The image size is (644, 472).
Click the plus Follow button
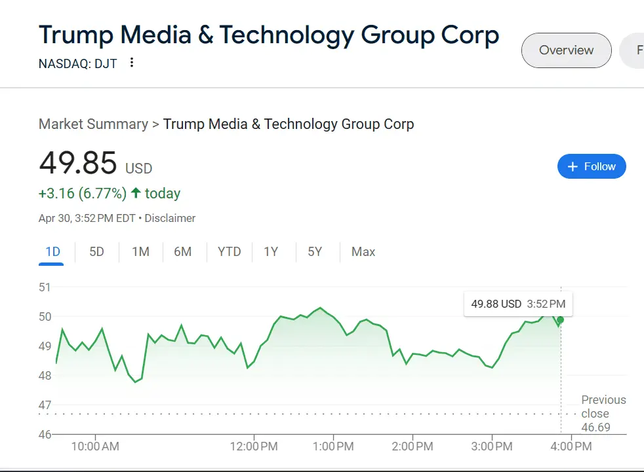click(x=592, y=166)
